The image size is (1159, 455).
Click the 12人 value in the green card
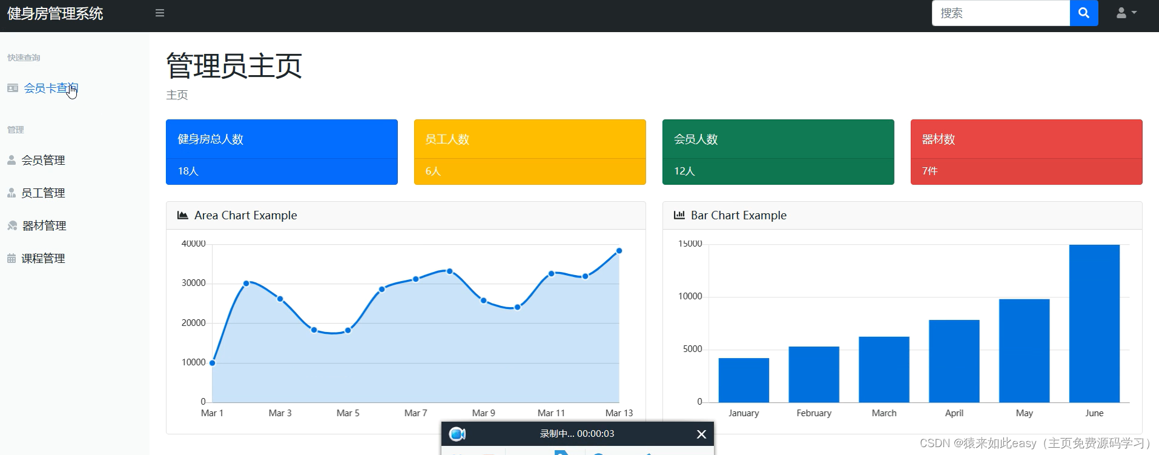pyautogui.click(x=685, y=171)
